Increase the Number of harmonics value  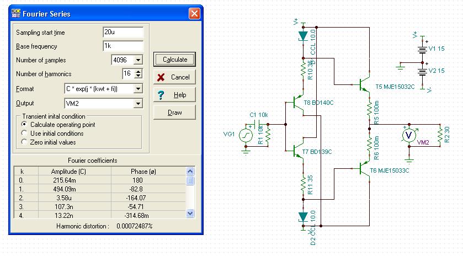[138, 71]
